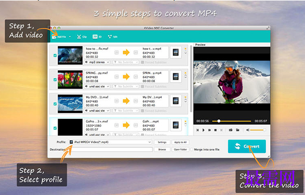Viewport: 305px width, 195px height.
Task: Open audio track dropdown for 'My DVD...1).mxf'
Action: click(x=97, y=111)
